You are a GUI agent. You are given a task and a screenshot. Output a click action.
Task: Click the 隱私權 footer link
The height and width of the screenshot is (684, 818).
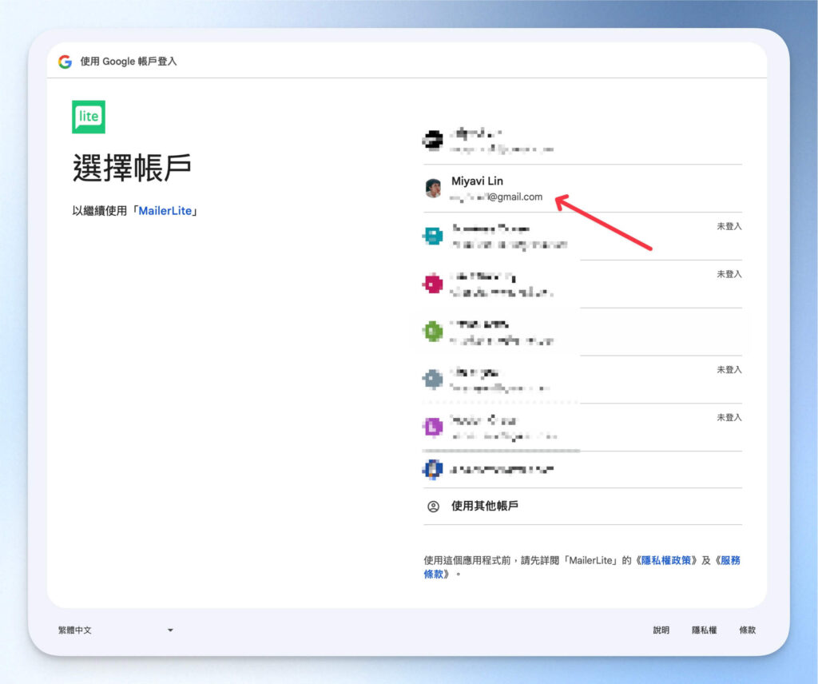click(705, 630)
